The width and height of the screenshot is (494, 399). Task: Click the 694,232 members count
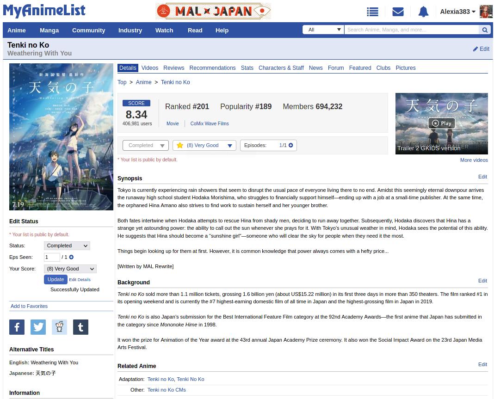coord(329,106)
